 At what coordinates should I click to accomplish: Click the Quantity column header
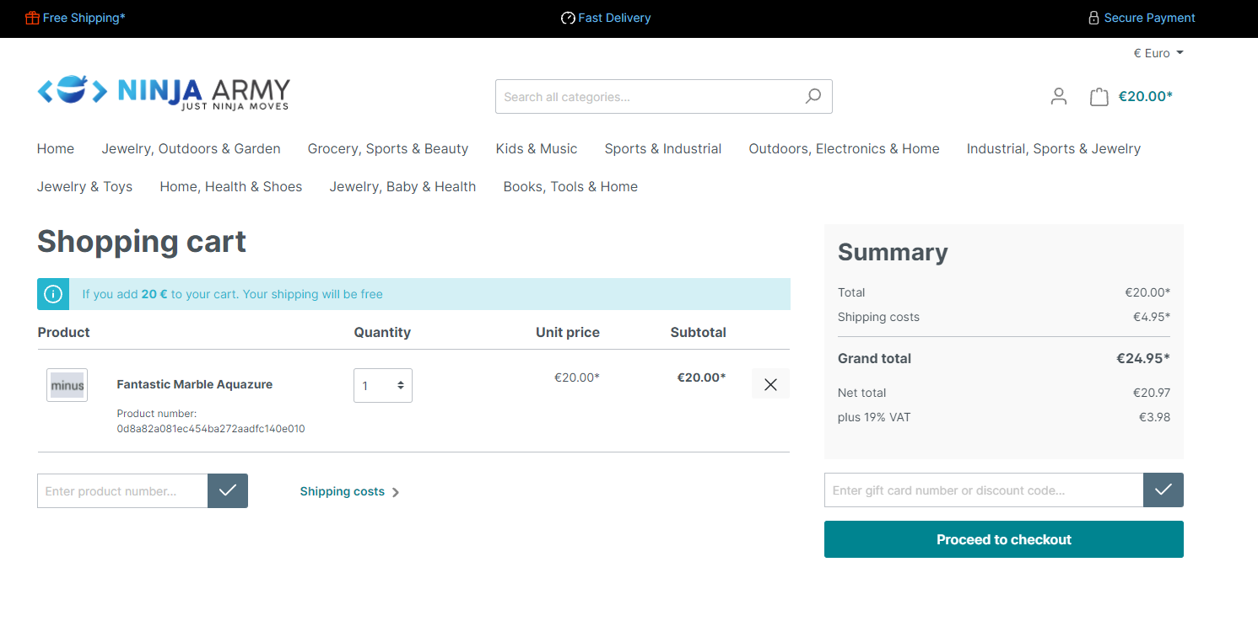tap(382, 332)
